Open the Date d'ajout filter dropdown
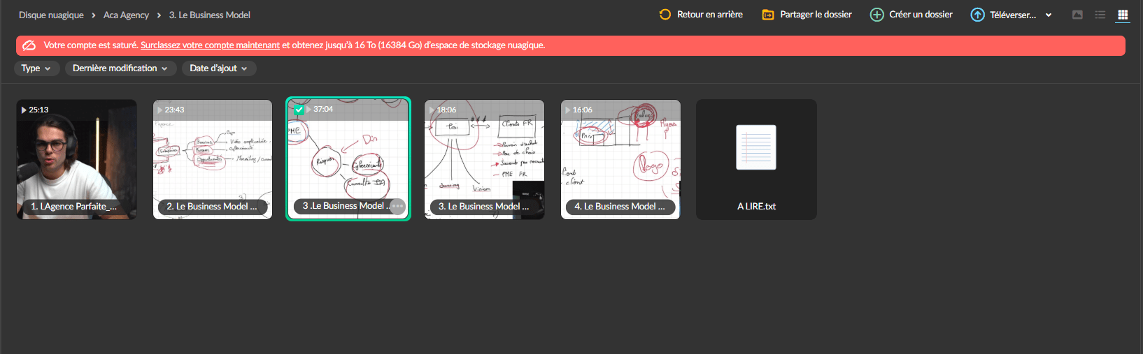1143x354 pixels. [x=219, y=68]
